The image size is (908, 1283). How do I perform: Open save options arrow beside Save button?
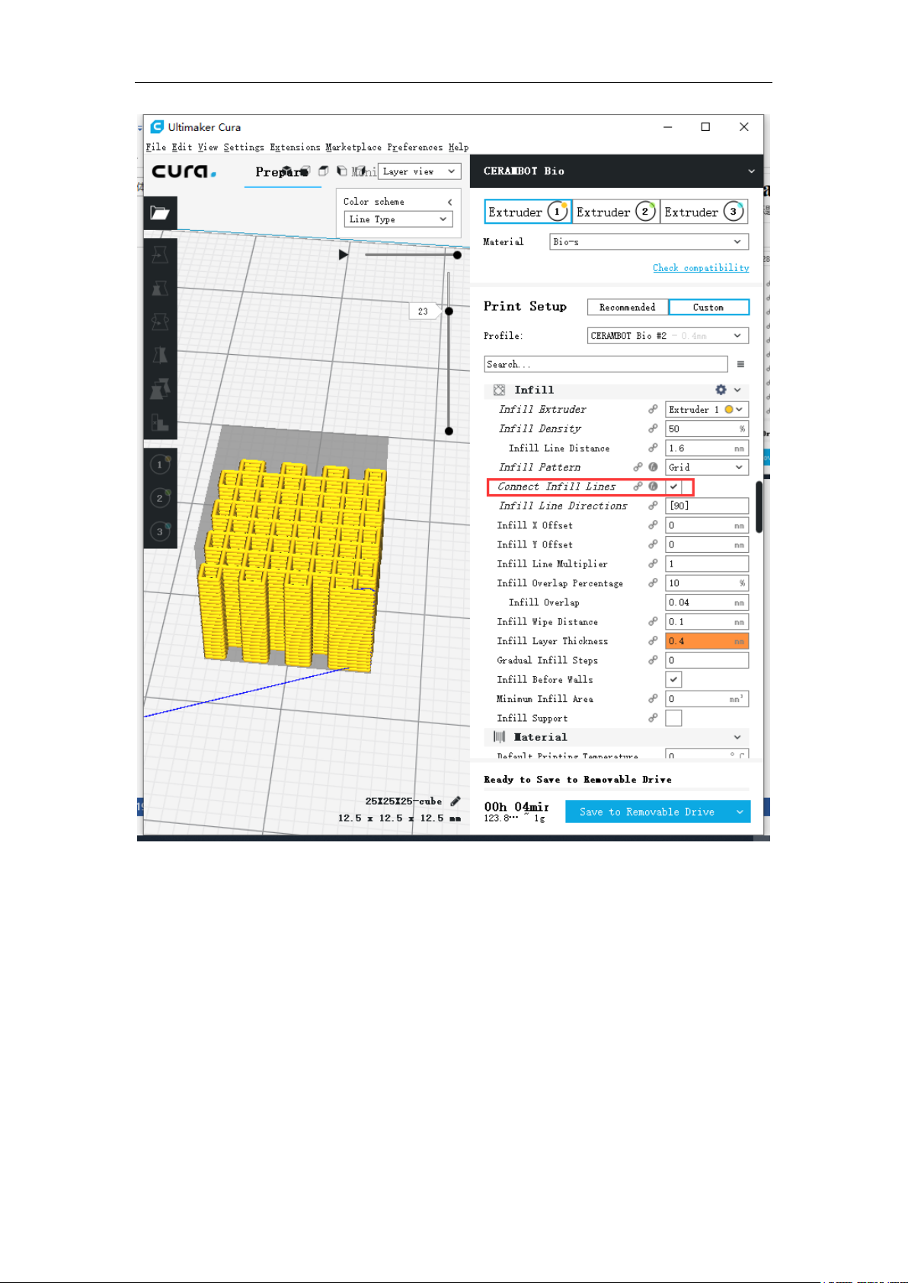coord(740,812)
